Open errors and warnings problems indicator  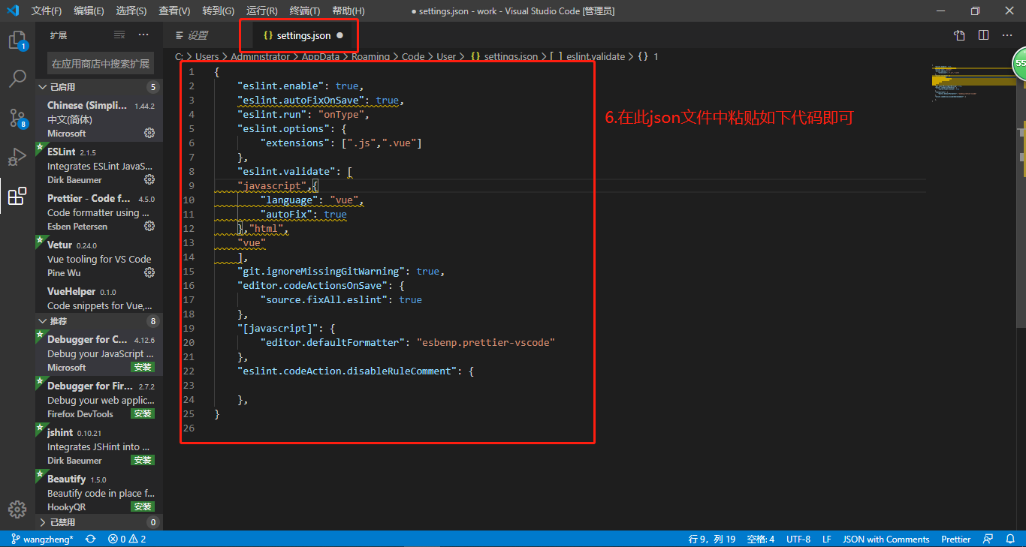126,539
